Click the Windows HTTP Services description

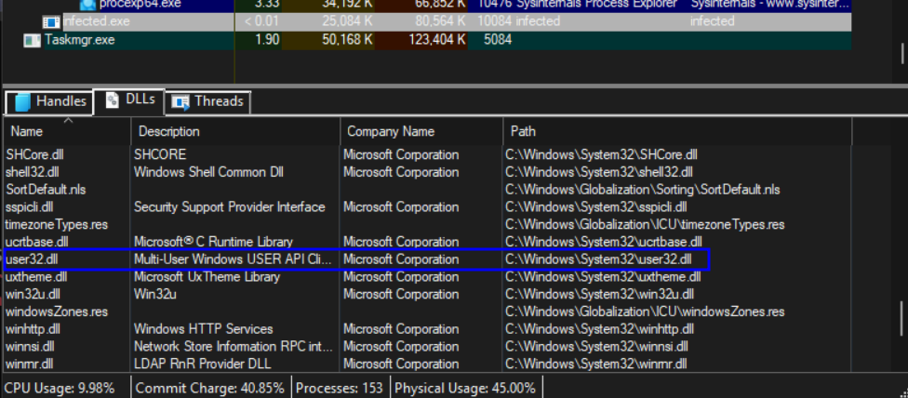tap(203, 329)
